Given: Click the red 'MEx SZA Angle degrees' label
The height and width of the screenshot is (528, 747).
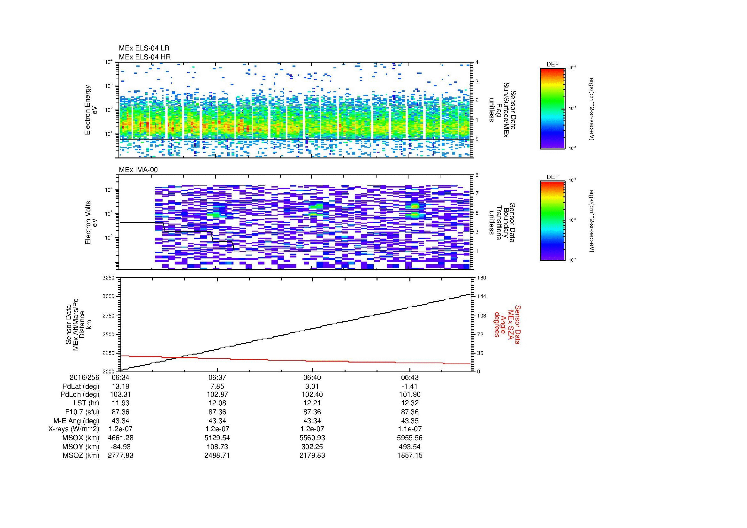Looking at the screenshot, I should [507, 324].
